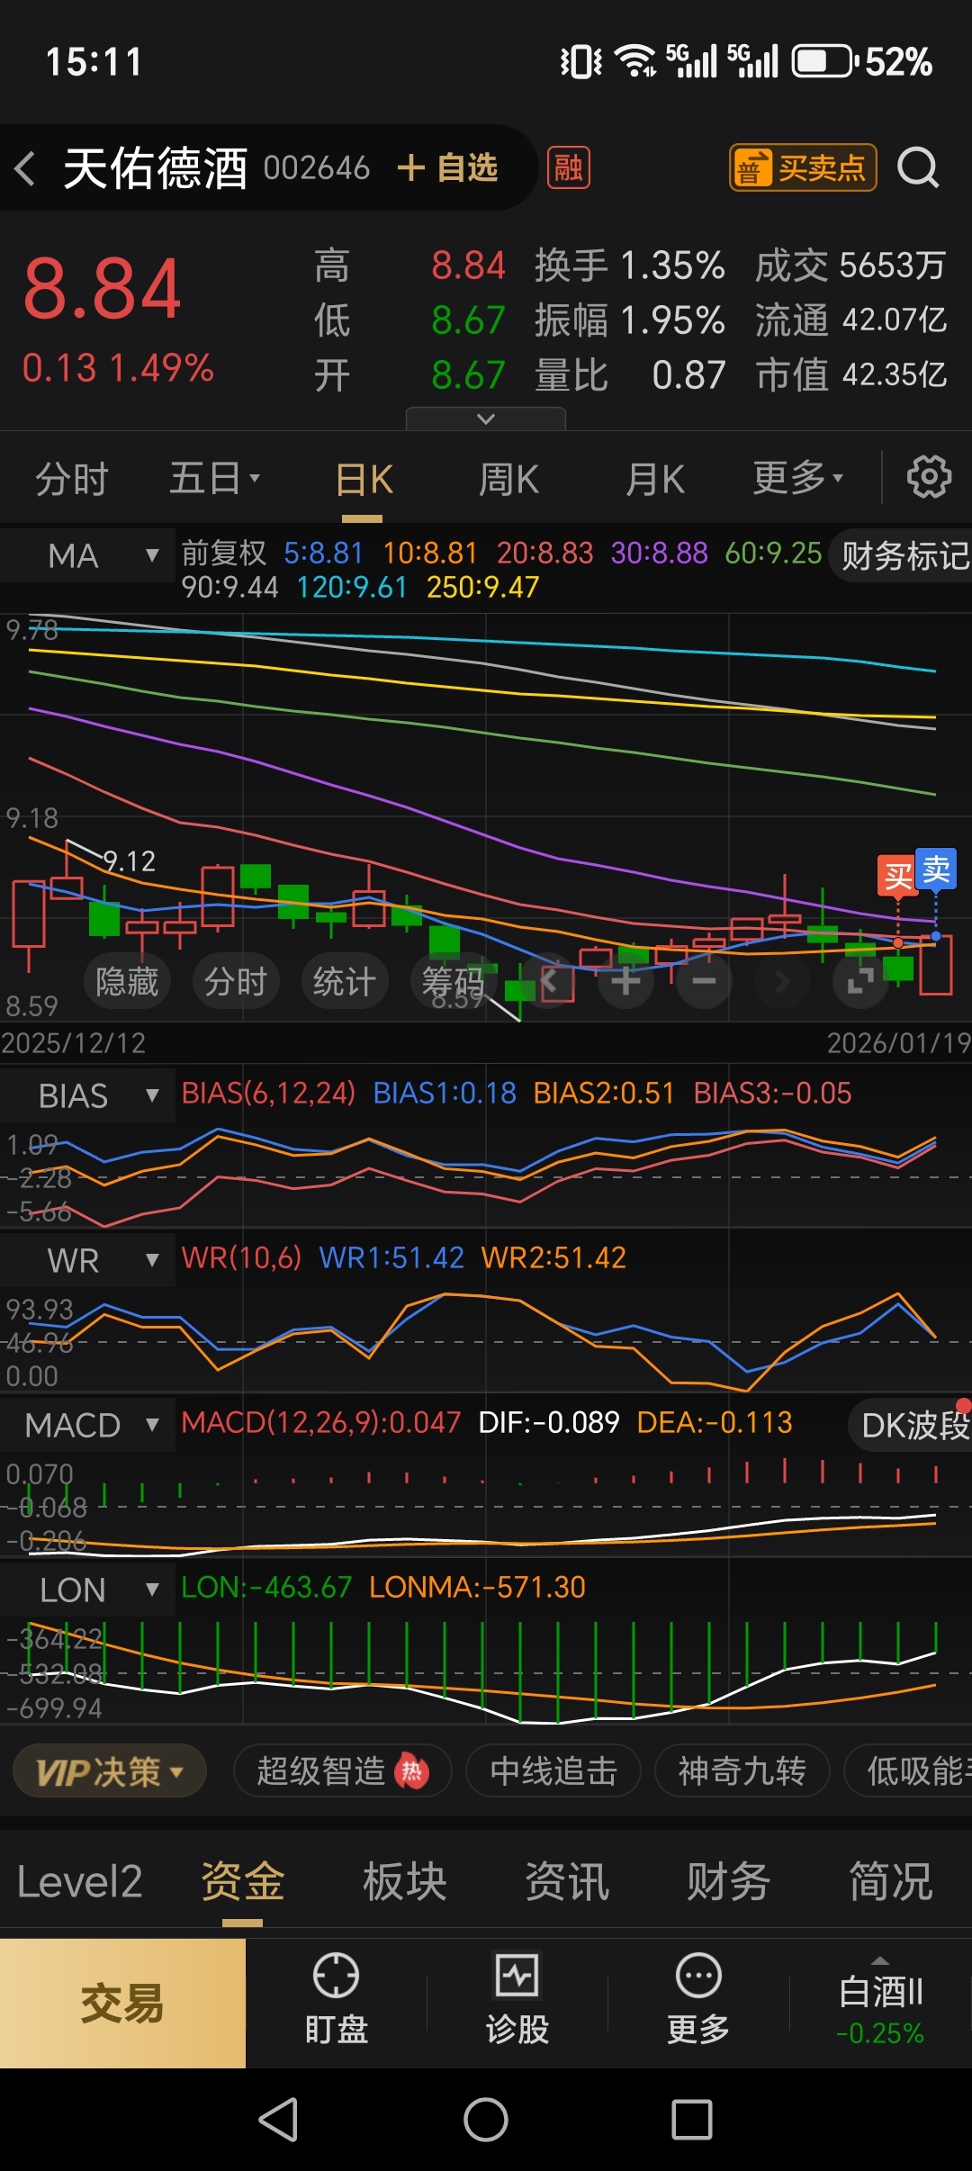Switch to 财务 tab
Image resolution: width=972 pixels, height=2171 pixels.
[729, 1882]
